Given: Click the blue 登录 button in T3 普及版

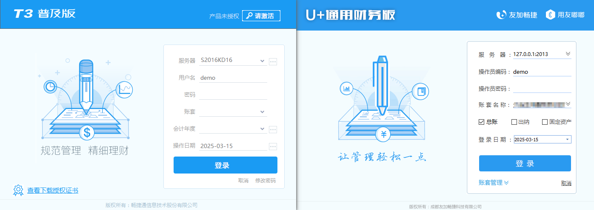Looking at the screenshot, I should click(x=225, y=165).
